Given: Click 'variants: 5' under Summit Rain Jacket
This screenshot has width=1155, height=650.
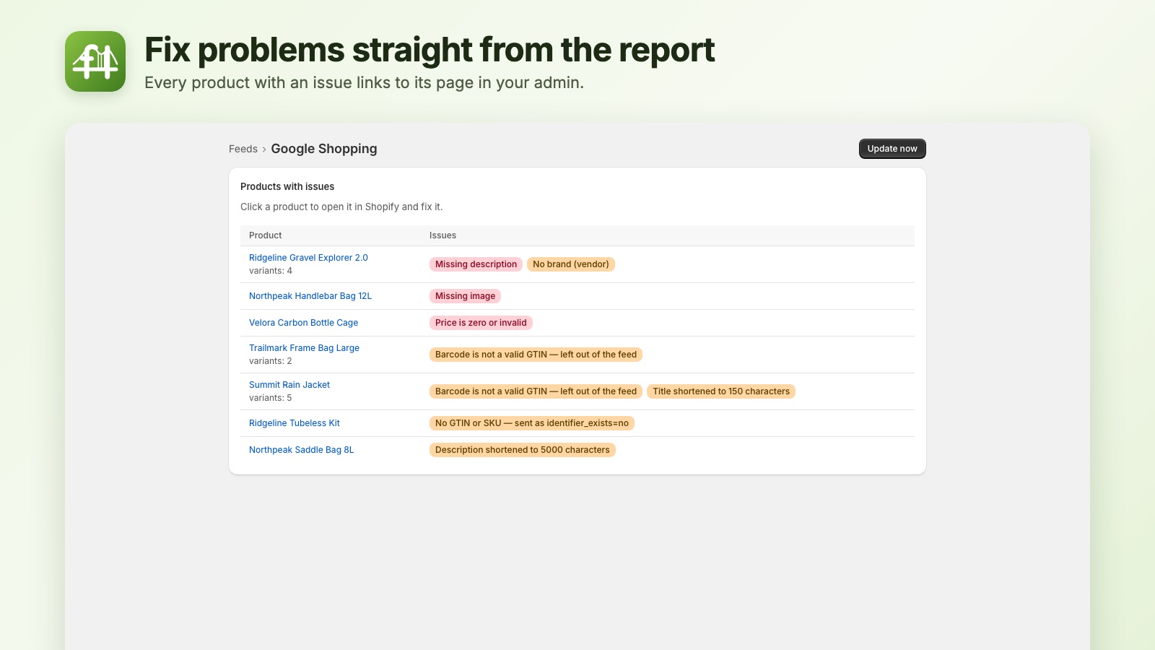Looking at the screenshot, I should click(271, 398).
